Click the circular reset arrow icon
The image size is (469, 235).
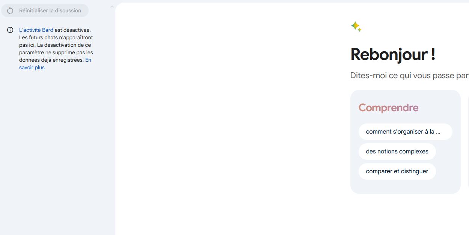click(10, 10)
